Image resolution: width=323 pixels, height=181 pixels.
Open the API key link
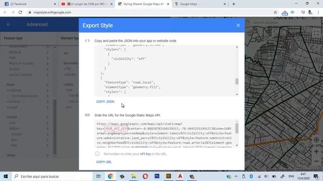click(x=145, y=154)
